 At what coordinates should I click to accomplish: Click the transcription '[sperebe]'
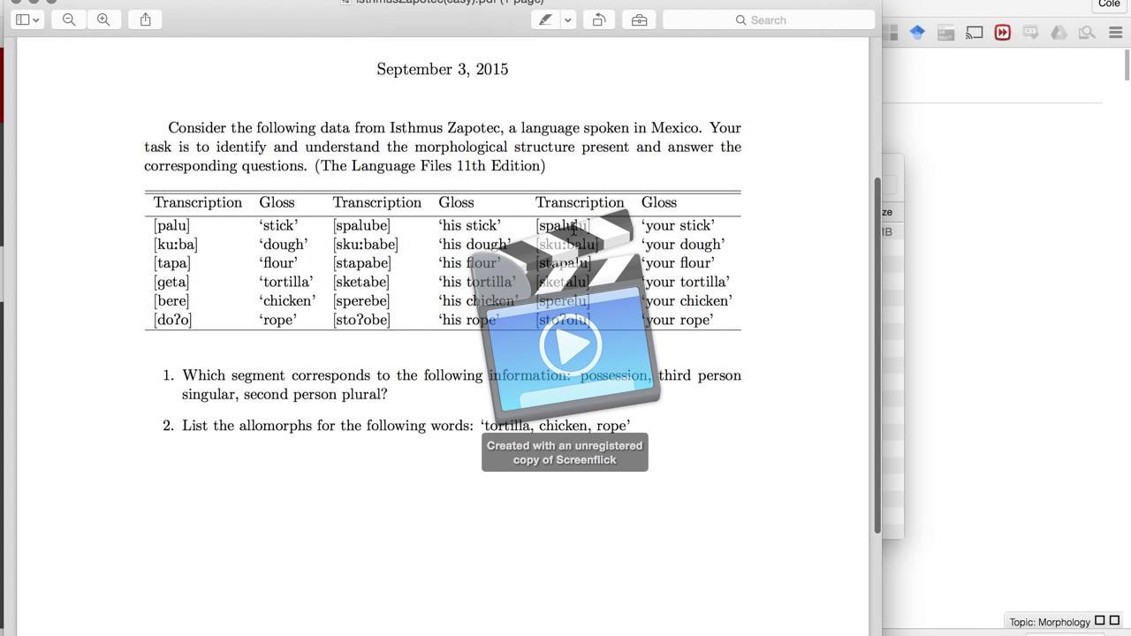361,300
